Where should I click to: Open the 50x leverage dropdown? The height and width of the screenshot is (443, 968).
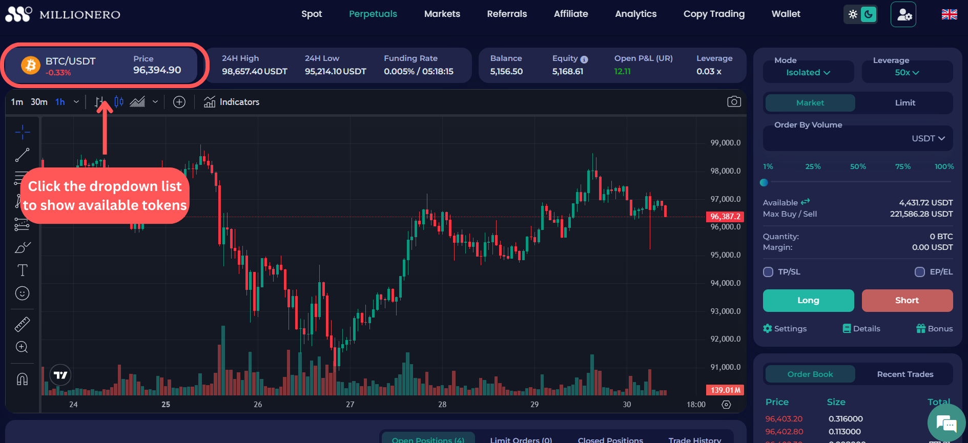tap(907, 73)
